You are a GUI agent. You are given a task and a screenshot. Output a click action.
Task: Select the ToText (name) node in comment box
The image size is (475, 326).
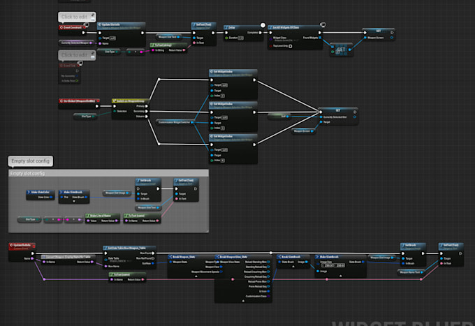pos(142,218)
